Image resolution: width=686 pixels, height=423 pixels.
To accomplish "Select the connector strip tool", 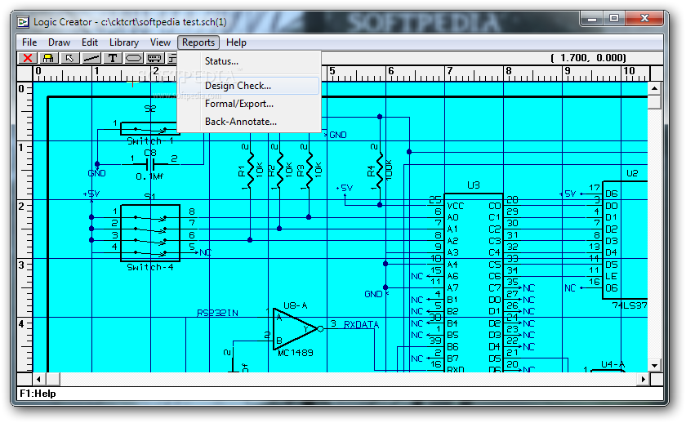I will pyautogui.click(x=155, y=58).
